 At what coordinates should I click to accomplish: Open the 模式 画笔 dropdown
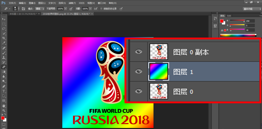40,9
